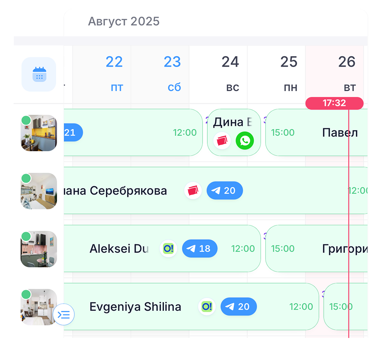
Task: Click red source icon on Дина booking
Action: (222, 141)
